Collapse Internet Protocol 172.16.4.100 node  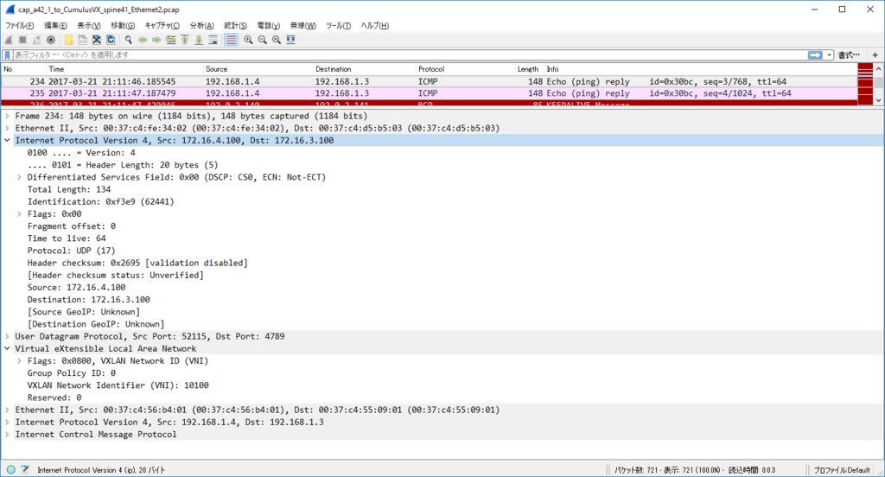(7, 141)
